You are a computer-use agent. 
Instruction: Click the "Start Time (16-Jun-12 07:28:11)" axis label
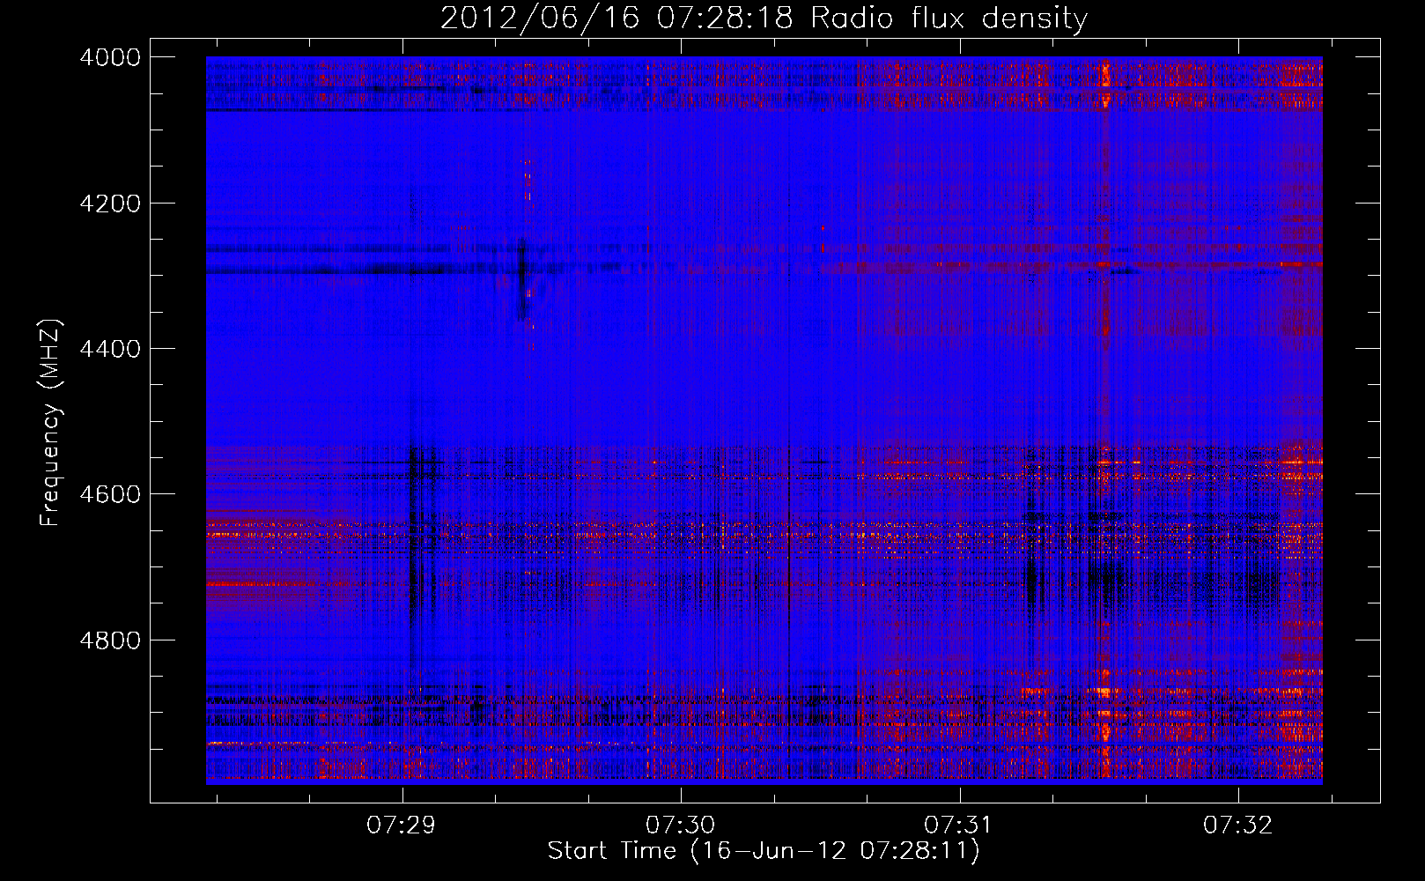coord(764,851)
